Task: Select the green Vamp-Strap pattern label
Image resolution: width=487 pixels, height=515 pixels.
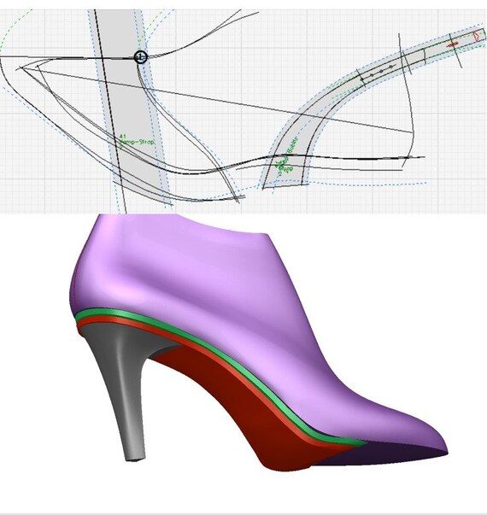Action: point(137,141)
